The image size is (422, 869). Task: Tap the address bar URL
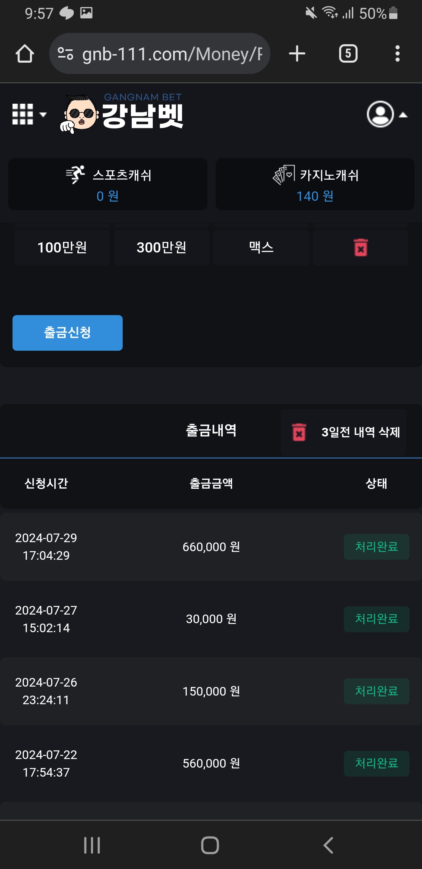(172, 54)
